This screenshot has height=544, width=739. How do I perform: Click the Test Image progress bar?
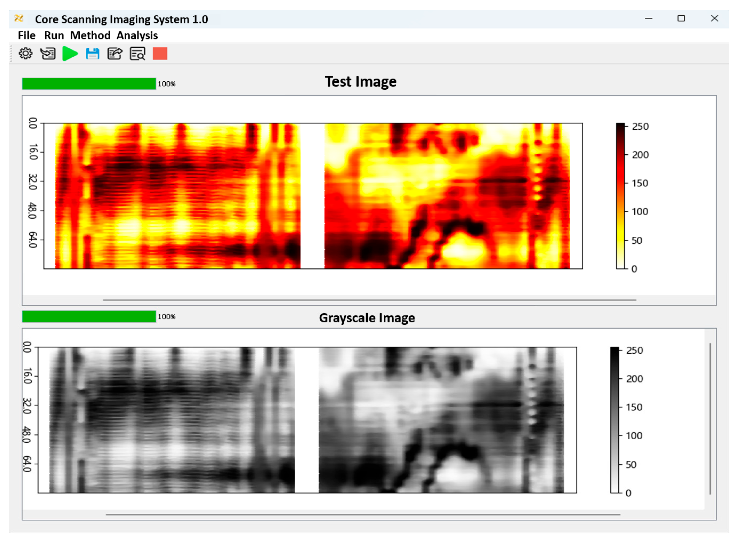[89, 84]
